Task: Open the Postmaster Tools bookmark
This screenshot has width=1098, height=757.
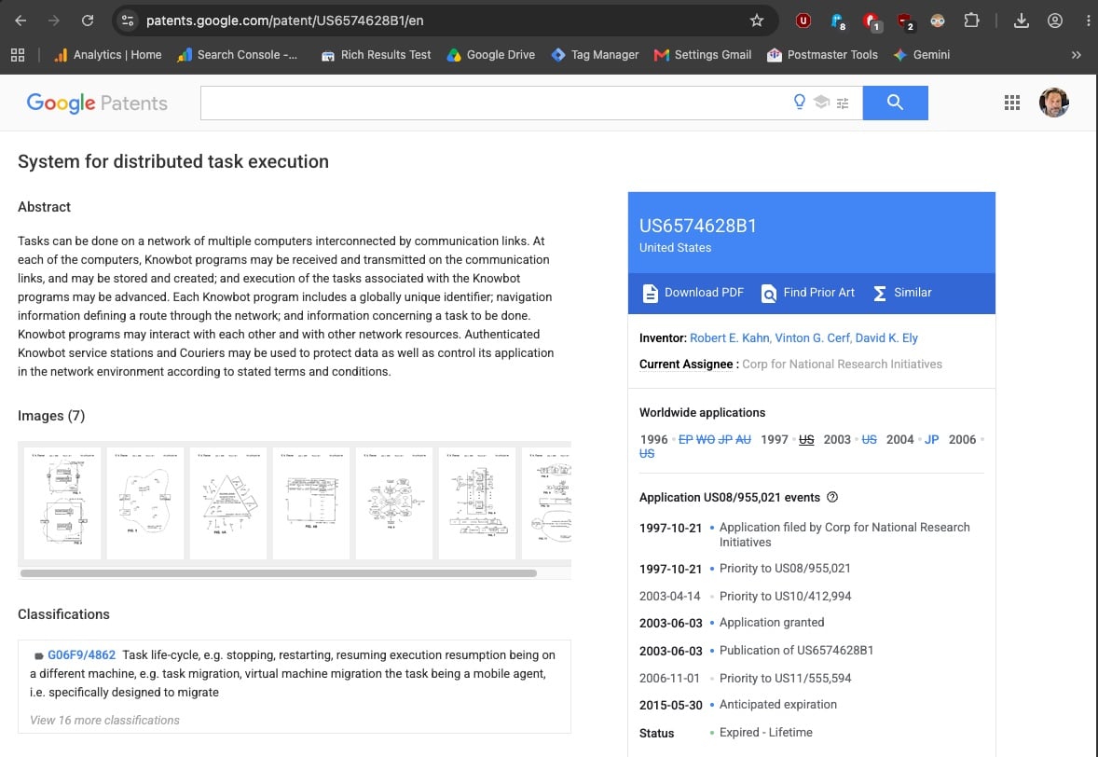Action: tap(823, 55)
